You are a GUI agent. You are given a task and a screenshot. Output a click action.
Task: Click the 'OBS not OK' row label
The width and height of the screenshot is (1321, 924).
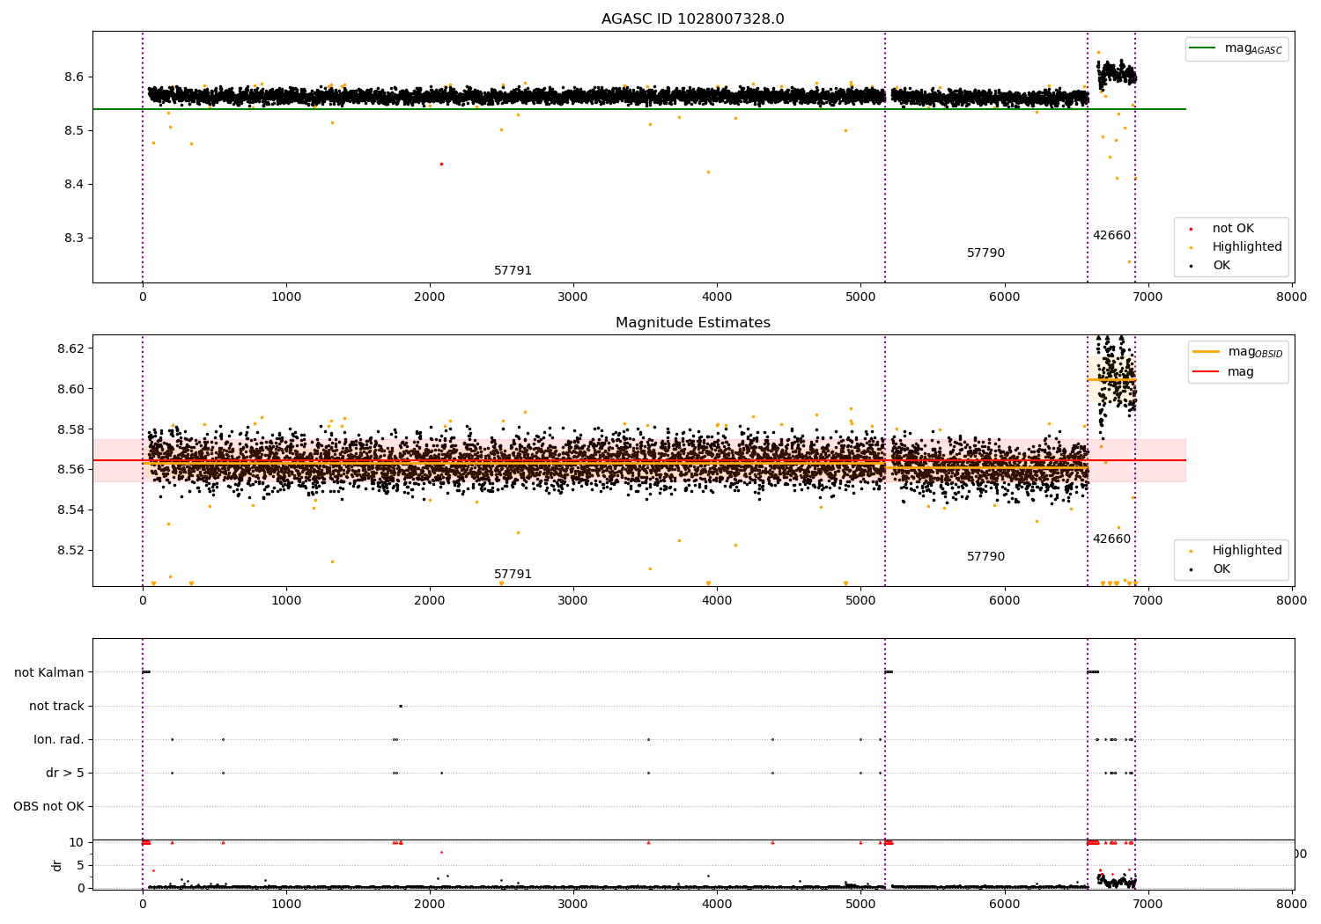coord(48,806)
